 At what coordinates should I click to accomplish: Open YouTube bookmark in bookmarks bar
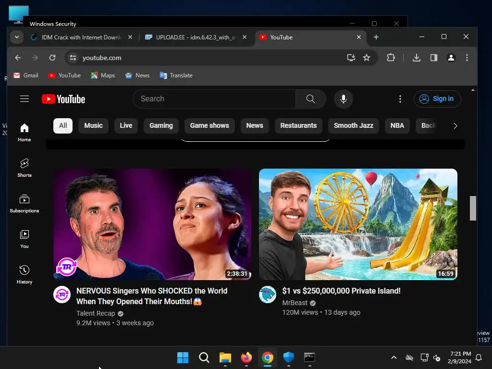pyautogui.click(x=64, y=75)
